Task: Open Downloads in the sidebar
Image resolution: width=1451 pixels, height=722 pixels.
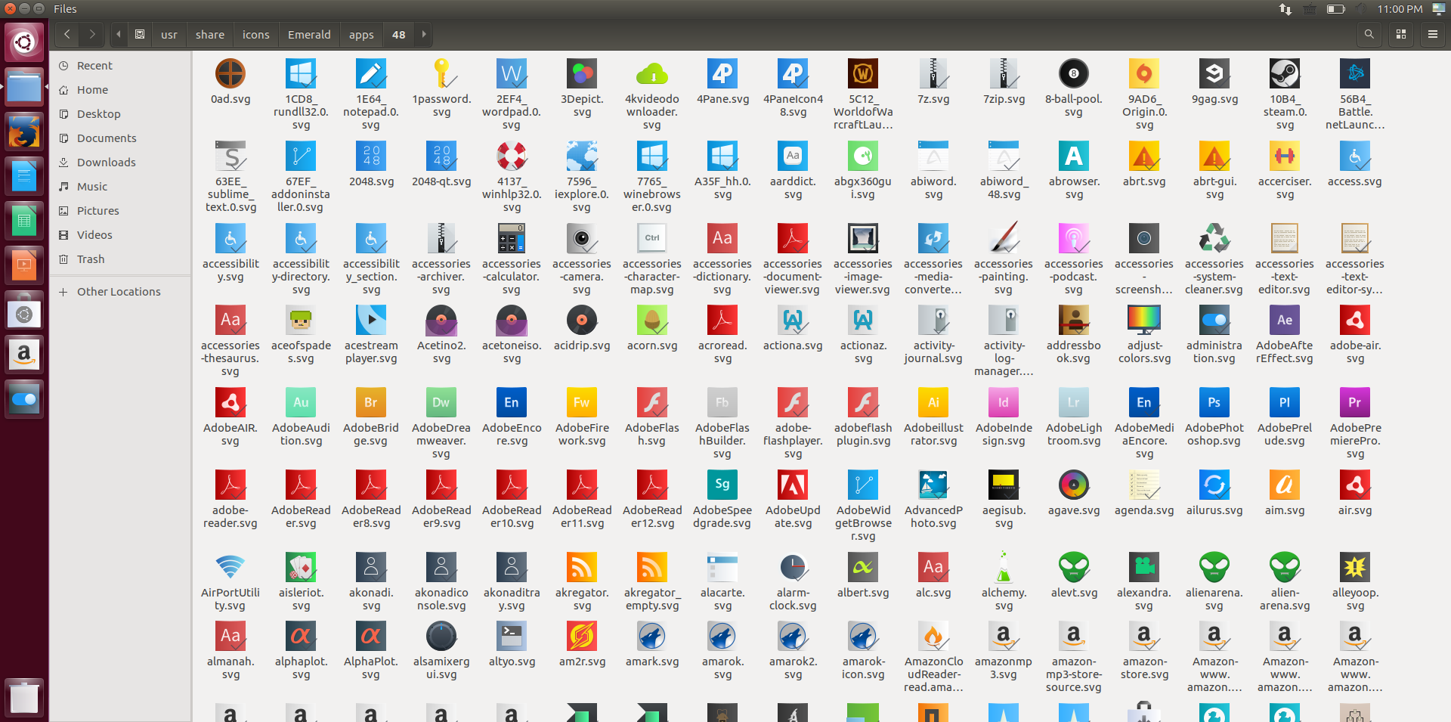Action: tap(120, 163)
